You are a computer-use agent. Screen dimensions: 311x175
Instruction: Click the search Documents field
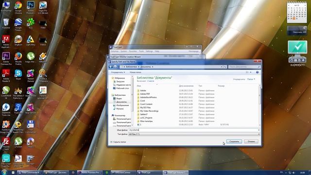(x=244, y=67)
